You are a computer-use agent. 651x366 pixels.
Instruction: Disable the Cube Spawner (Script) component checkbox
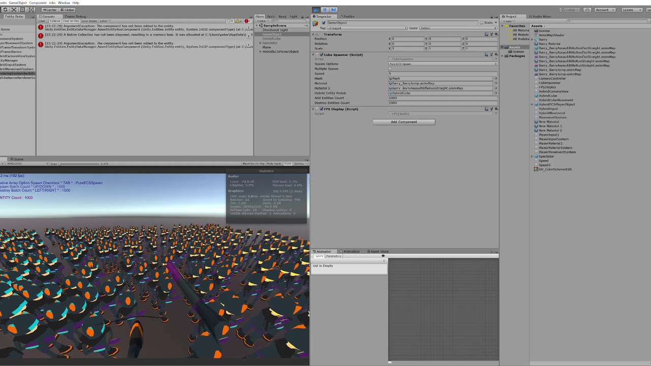(x=321, y=54)
